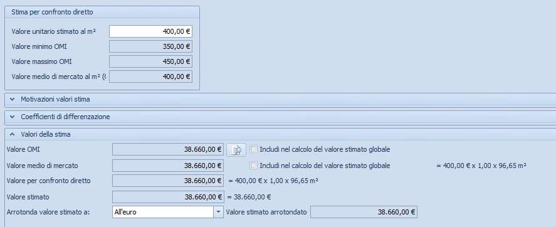Viewport: 556px width, 227px height.
Task: Click the Motivazioni valori stima title text
Action: coord(55,99)
